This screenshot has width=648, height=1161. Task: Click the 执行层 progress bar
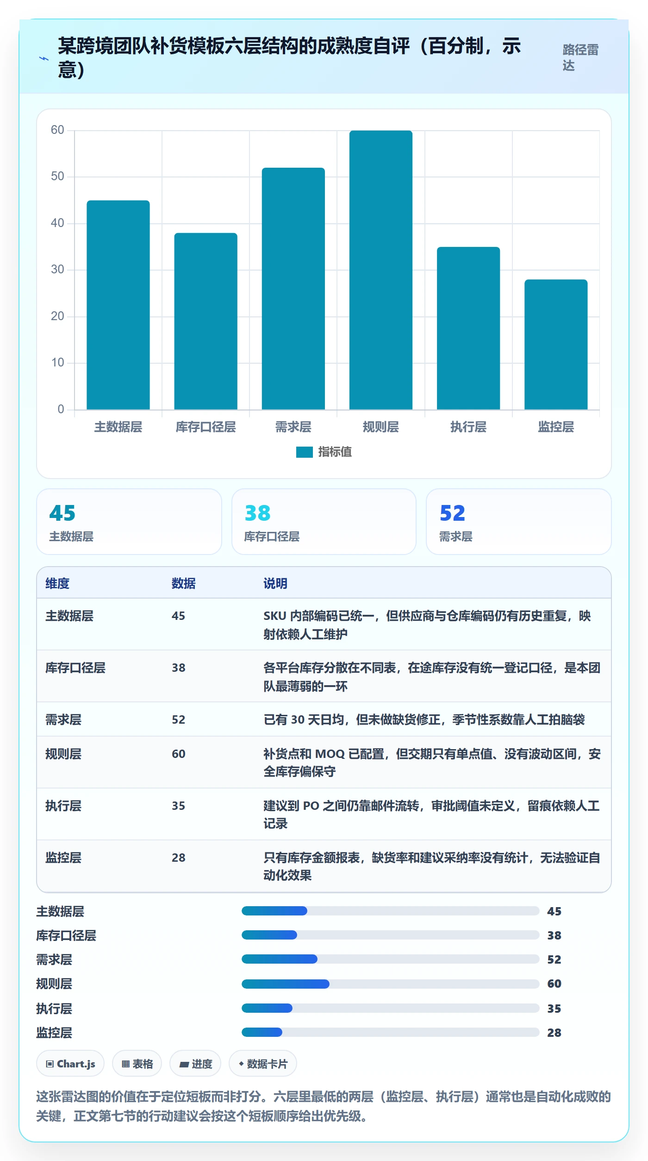(x=390, y=1008)
